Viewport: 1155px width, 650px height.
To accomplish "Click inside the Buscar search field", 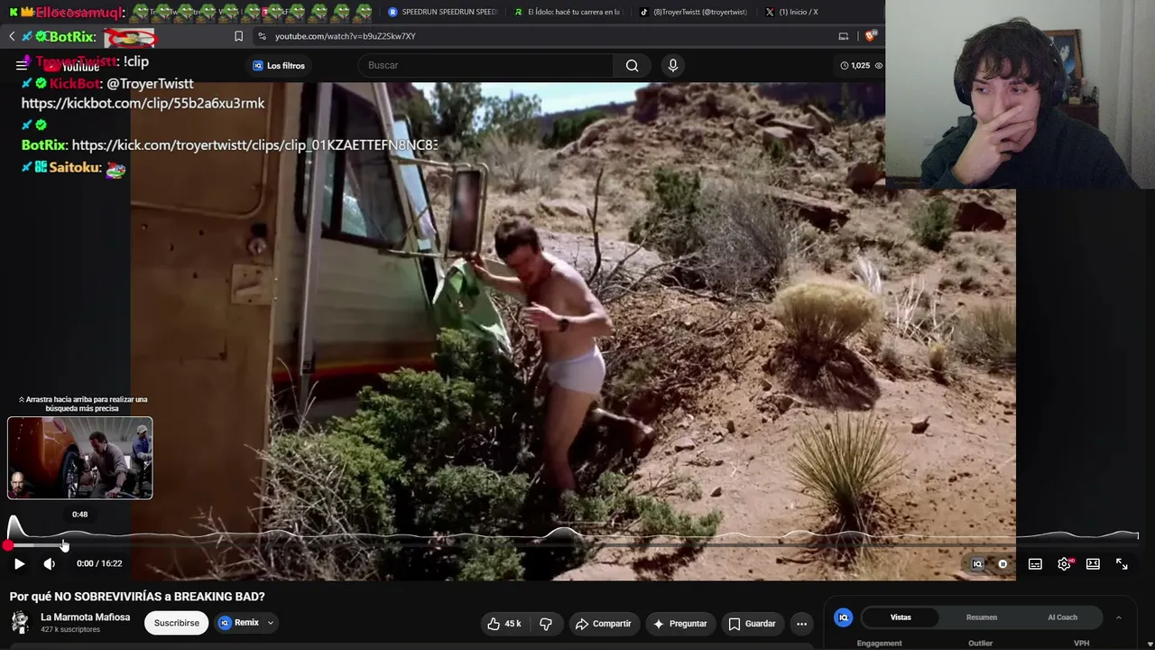I will [x=485, y=65].
